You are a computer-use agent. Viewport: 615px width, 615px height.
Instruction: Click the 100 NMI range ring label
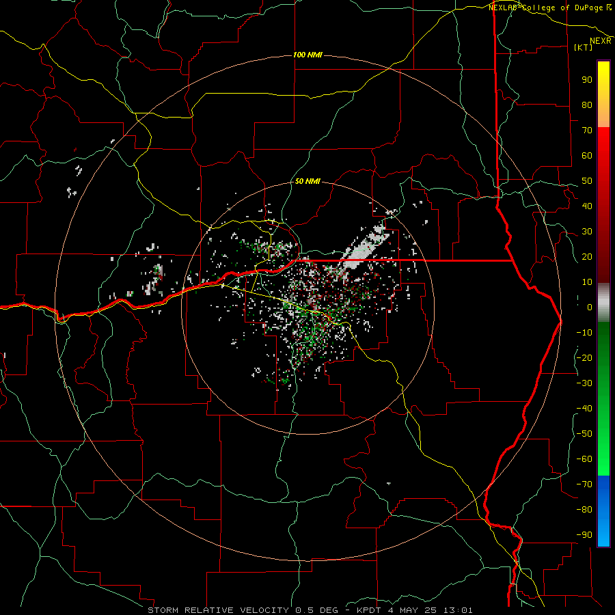tap(307, 55)
